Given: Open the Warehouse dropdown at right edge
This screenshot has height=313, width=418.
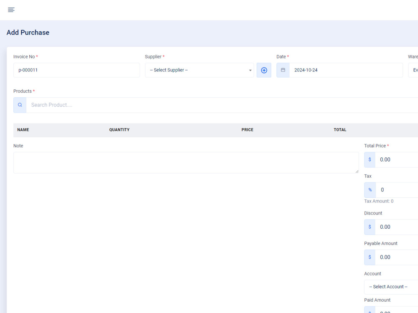Looking at the screenshot, I should pyautogui.click(x=413, y=70).
